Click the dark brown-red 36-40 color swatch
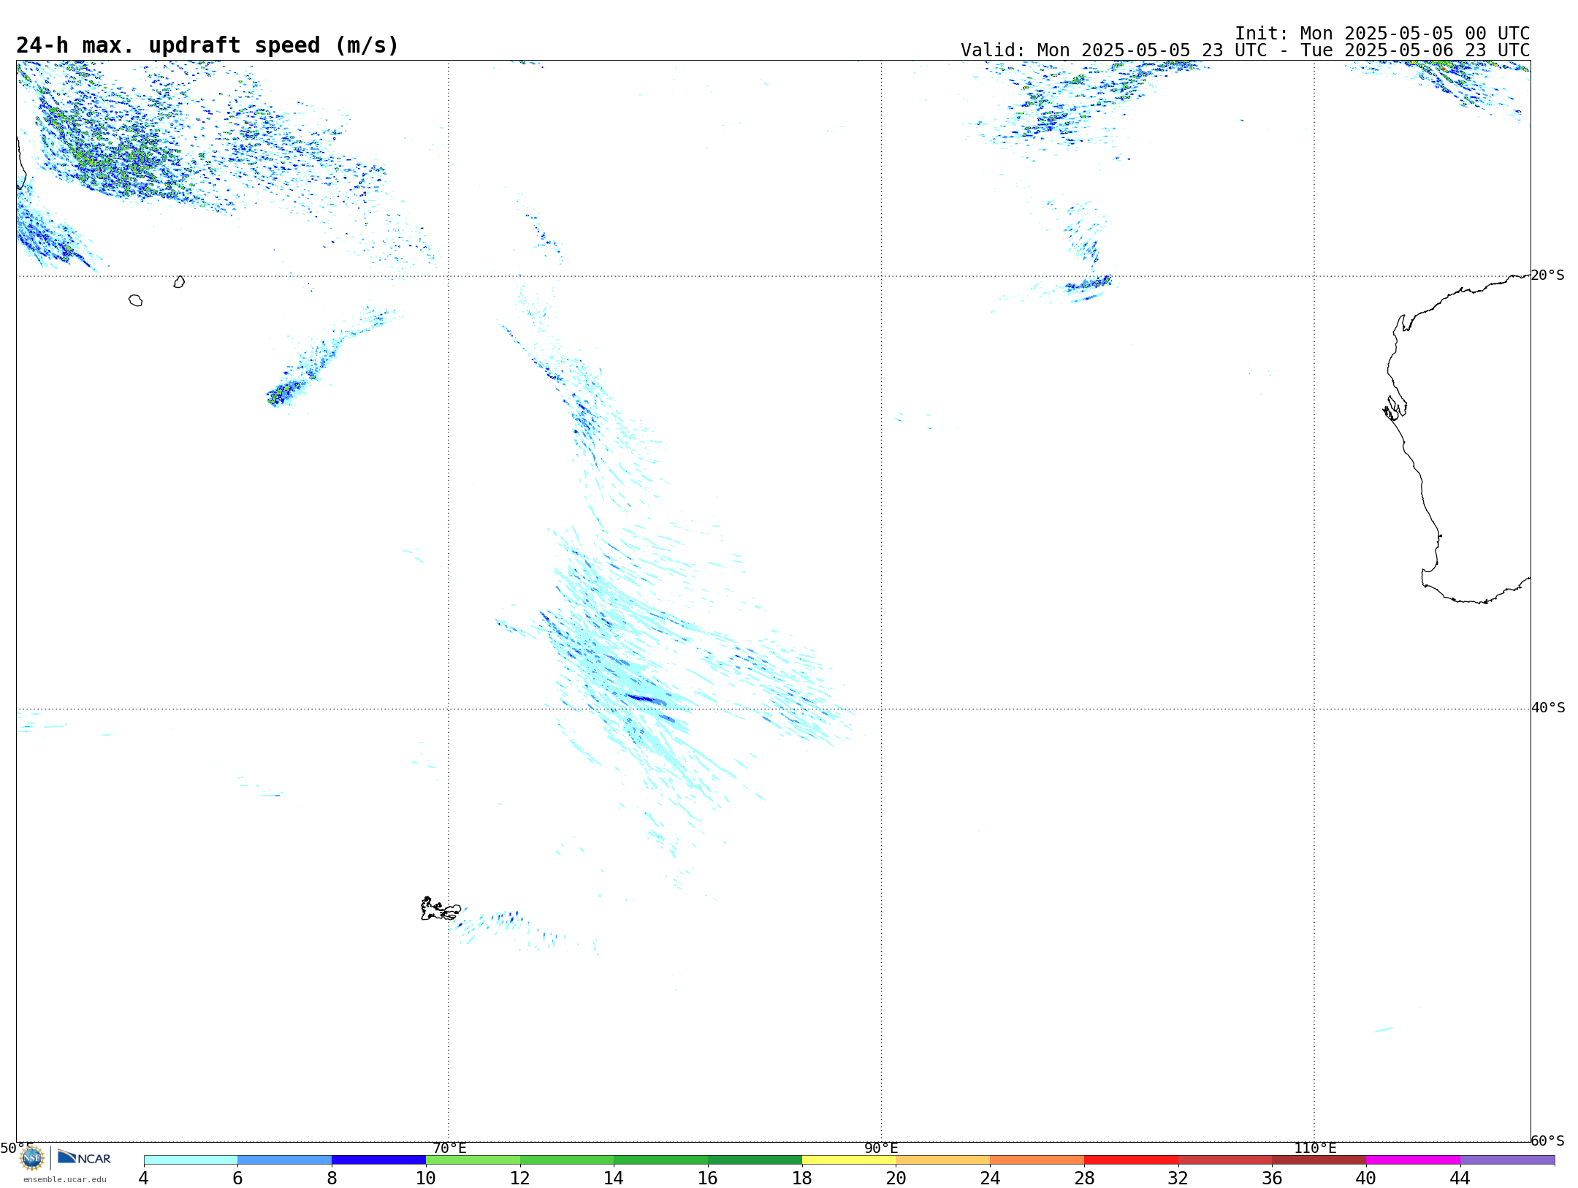The image size is (1578, 1188). [1319, 1160]
